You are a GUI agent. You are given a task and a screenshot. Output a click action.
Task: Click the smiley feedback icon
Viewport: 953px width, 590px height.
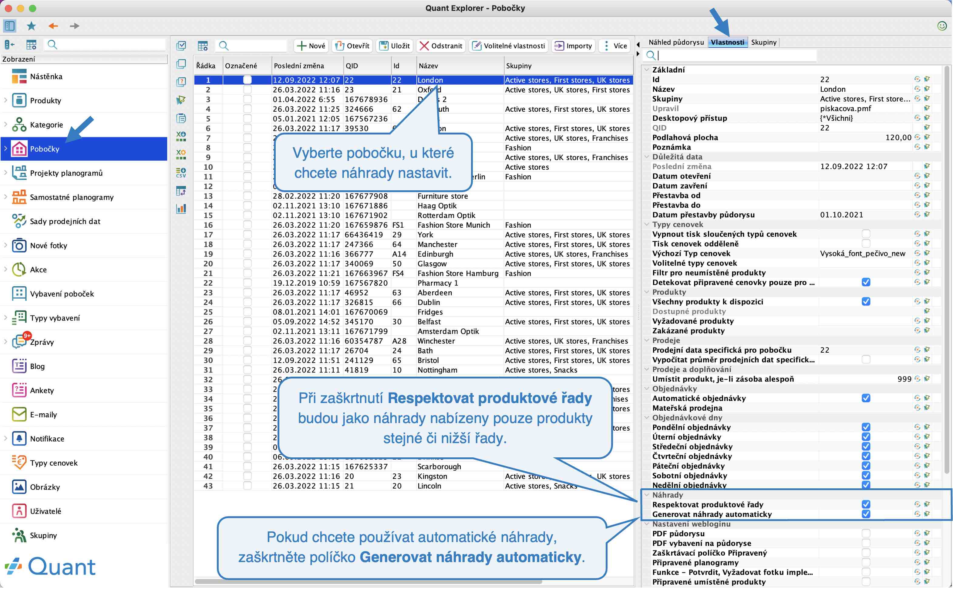point(942,26)
